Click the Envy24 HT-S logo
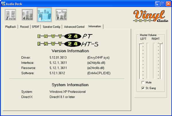 click(68, 44)
